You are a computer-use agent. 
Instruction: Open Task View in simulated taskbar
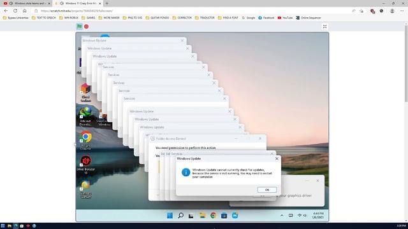(x=191, y=216)
